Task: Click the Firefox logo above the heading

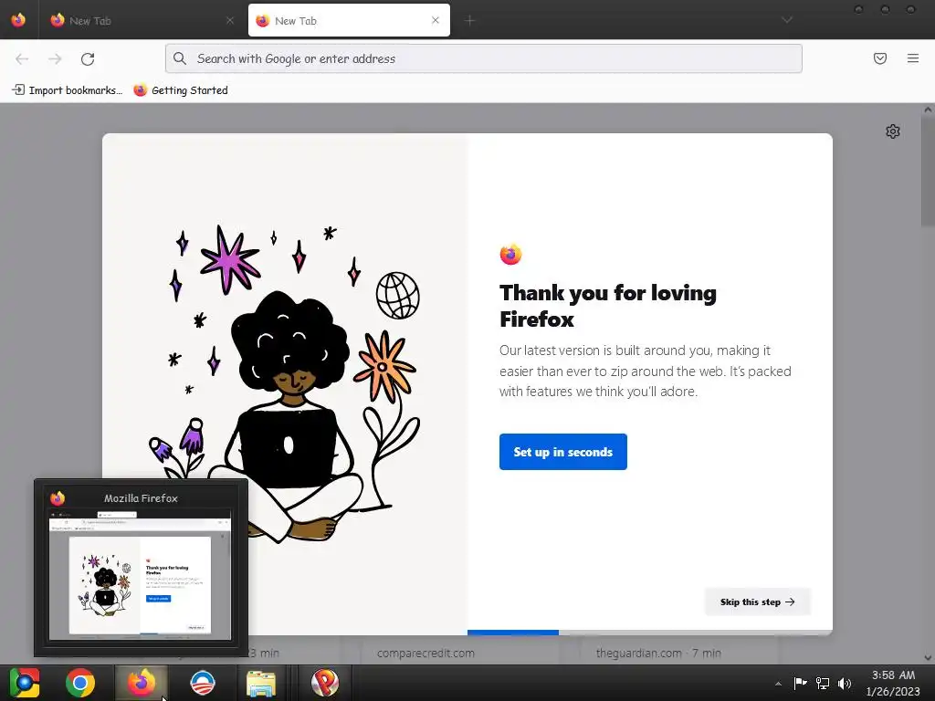Action: [510, 255]
